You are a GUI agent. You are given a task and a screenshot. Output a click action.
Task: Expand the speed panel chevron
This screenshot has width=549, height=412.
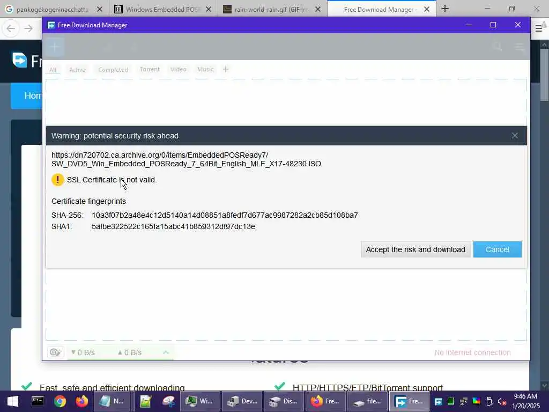click(x=166, y=352)
